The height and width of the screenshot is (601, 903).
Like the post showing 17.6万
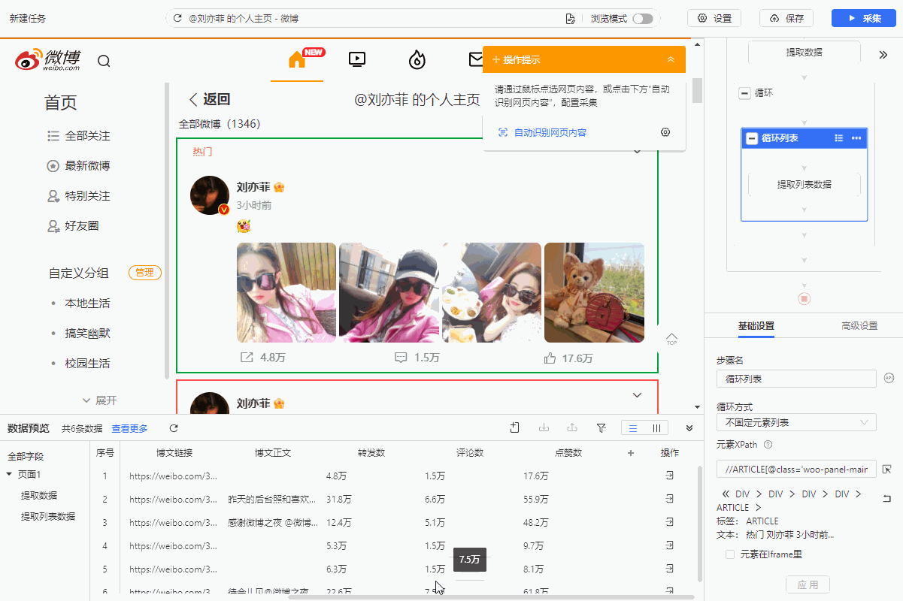point(550,358)
